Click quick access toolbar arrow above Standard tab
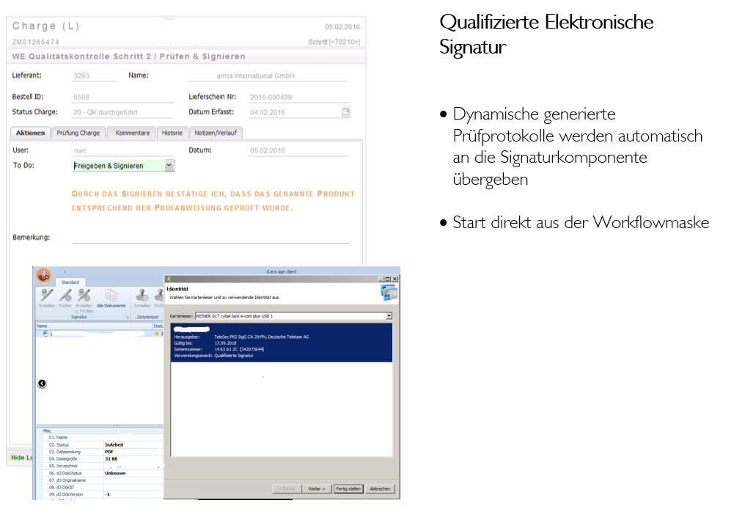 coord(65,272)
